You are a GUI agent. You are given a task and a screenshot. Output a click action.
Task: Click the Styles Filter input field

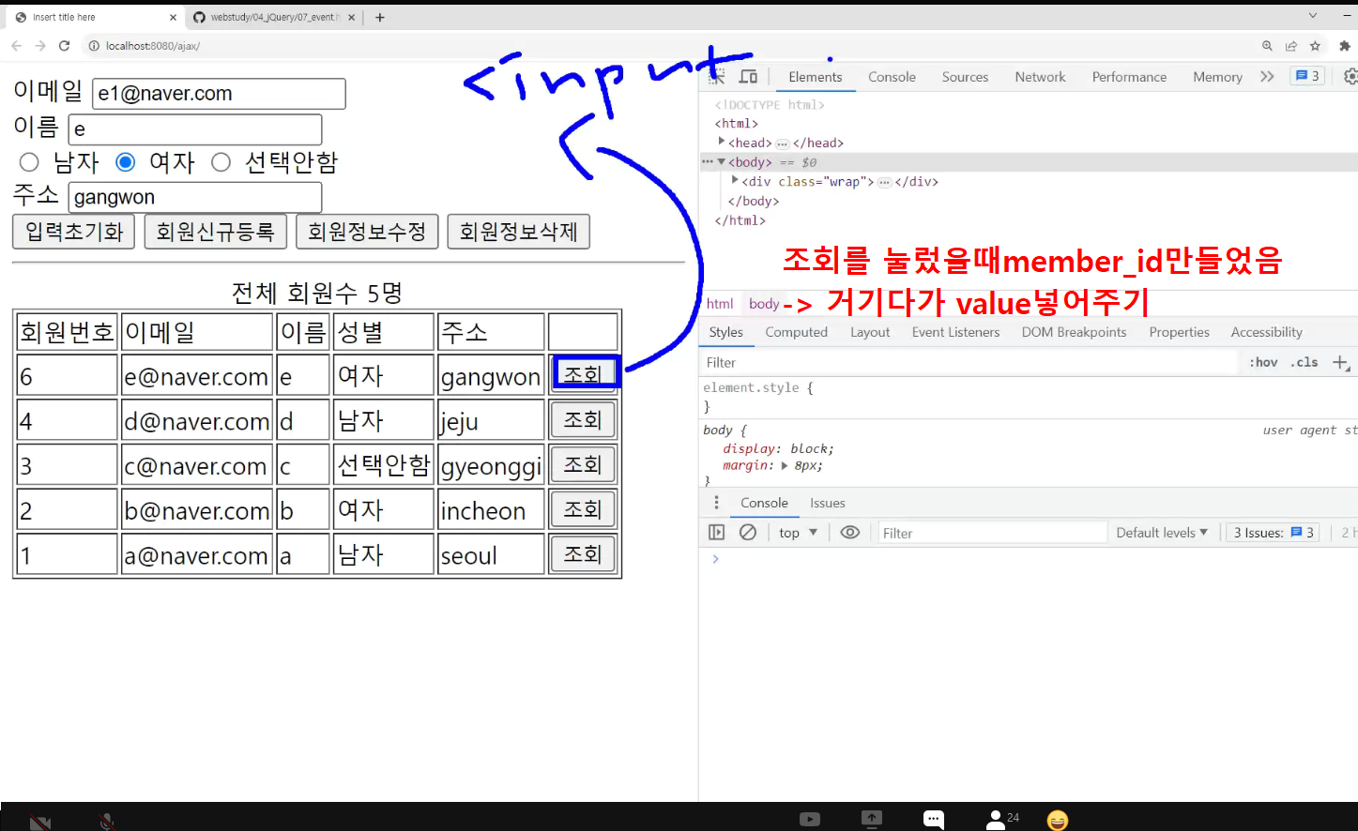[x=969, y=362]
